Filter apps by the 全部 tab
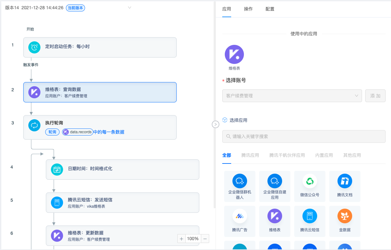The image size is (391, 250). point(227,155)
